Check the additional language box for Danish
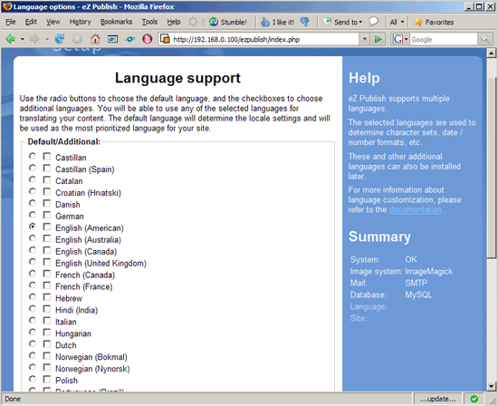 pyautogui.click(x=47, y=204)
